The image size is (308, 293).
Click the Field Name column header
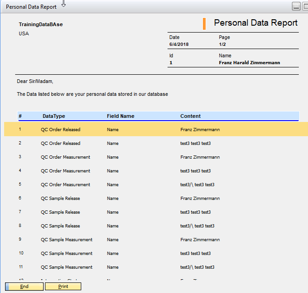point(120,116)
